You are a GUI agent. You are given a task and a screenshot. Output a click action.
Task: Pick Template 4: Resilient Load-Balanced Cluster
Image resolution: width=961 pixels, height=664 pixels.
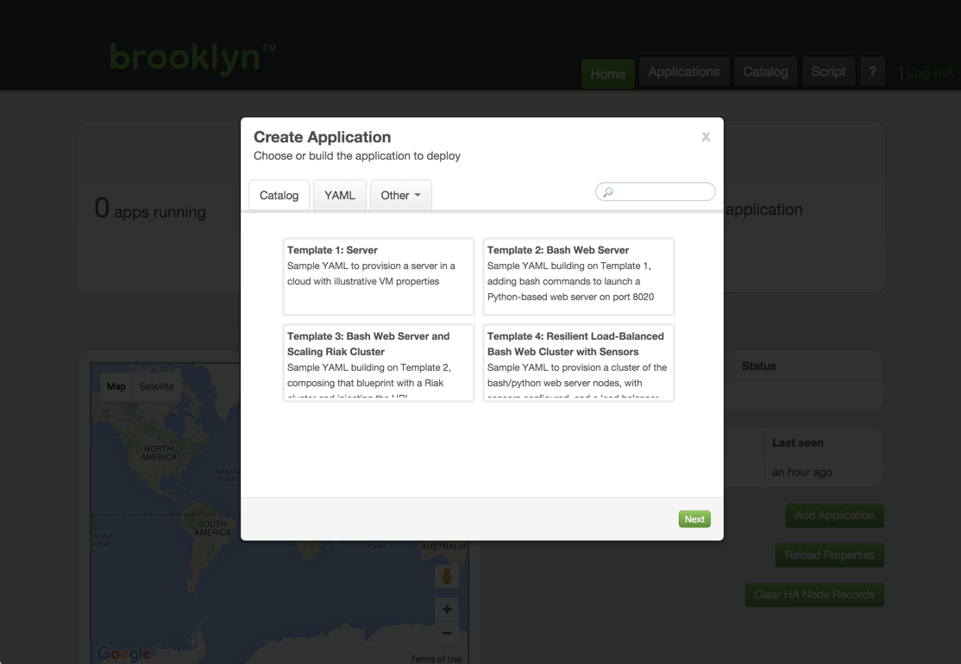[578, 362]
